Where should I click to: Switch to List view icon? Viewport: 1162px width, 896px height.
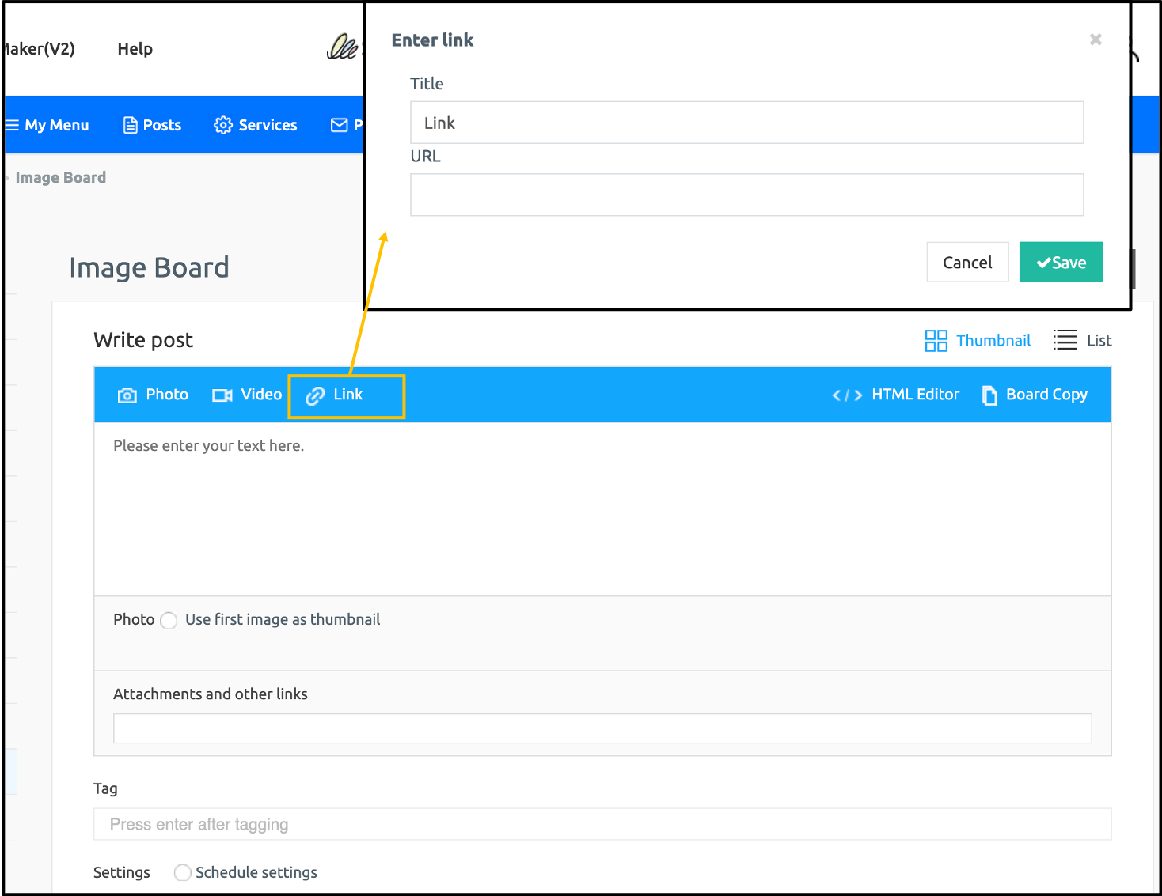[1065, 341]
